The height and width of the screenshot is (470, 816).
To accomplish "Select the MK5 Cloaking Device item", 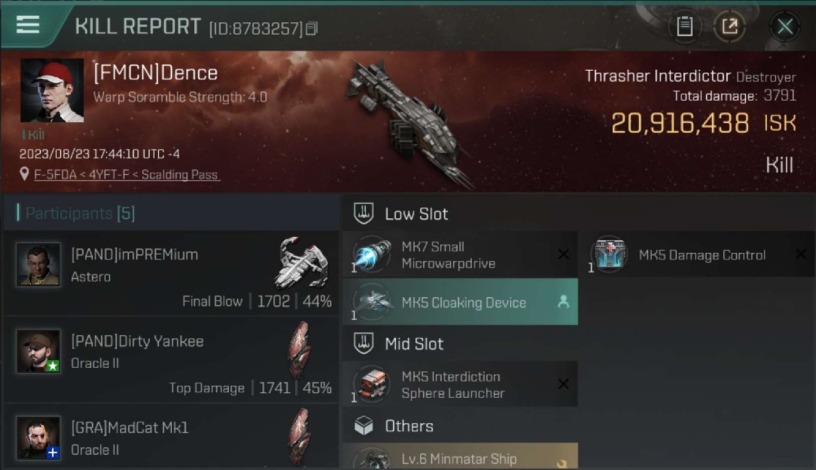I will 460,302.
